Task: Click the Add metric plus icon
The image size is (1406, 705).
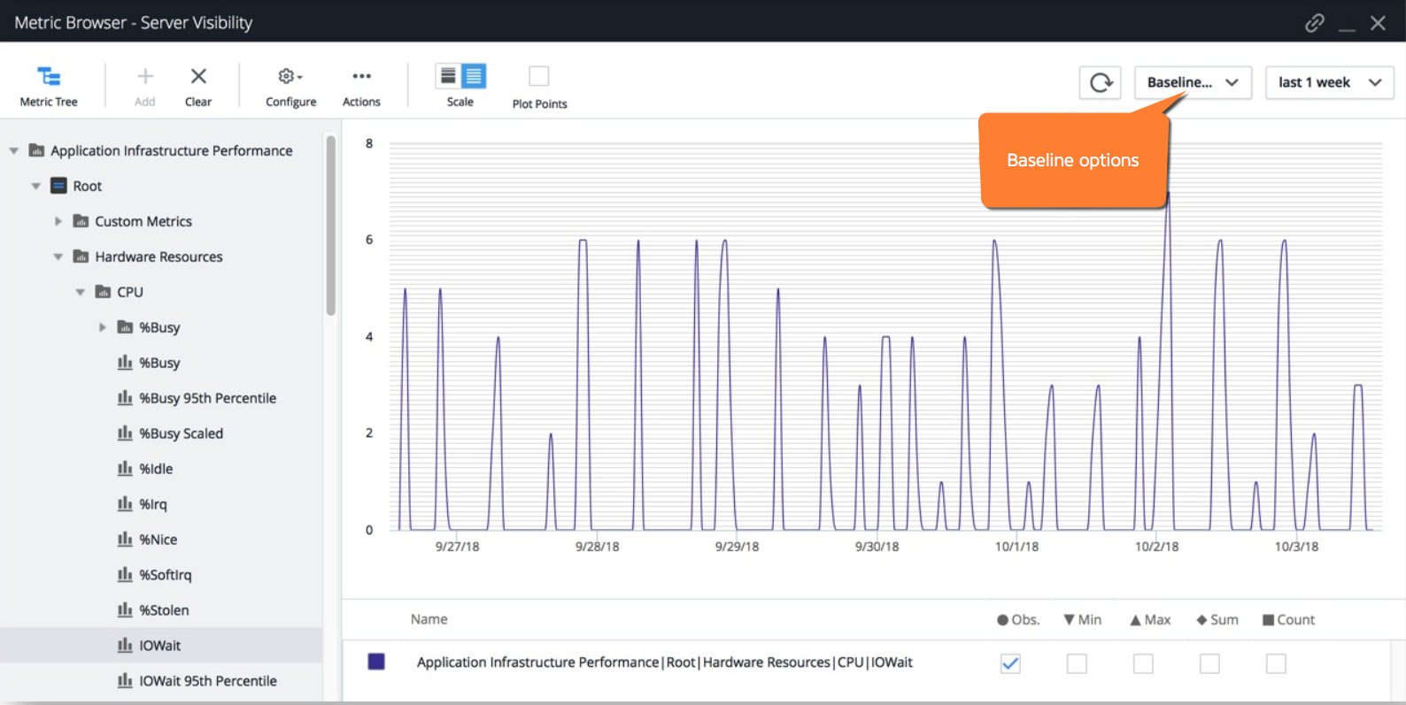Action: [145, 77]
